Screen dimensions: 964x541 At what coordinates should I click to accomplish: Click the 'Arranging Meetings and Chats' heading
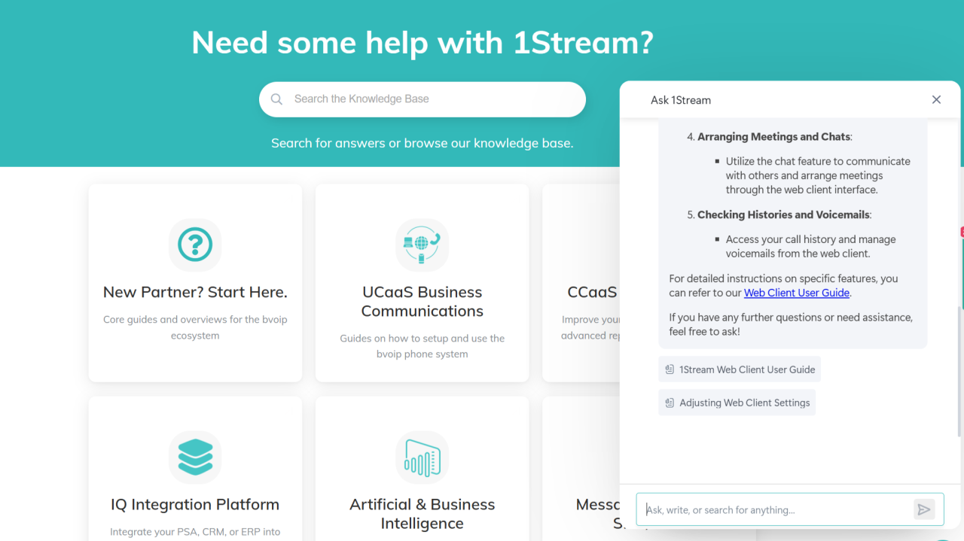[774, 137]
